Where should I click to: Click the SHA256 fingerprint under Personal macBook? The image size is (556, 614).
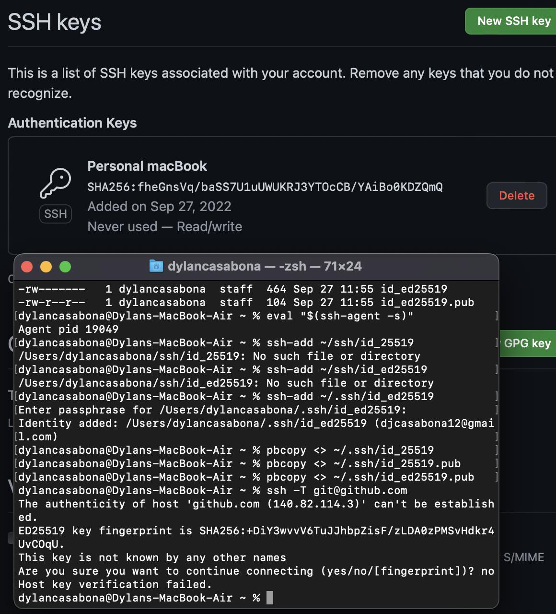[x=265, y=187]
